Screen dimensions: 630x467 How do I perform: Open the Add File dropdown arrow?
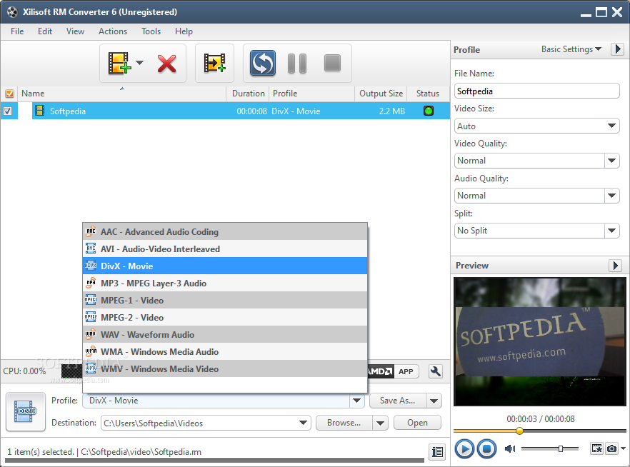[x=139, y=63]
